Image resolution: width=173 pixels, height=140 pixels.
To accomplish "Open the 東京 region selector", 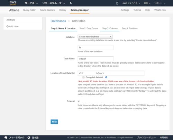I will (x=147, y=3).
